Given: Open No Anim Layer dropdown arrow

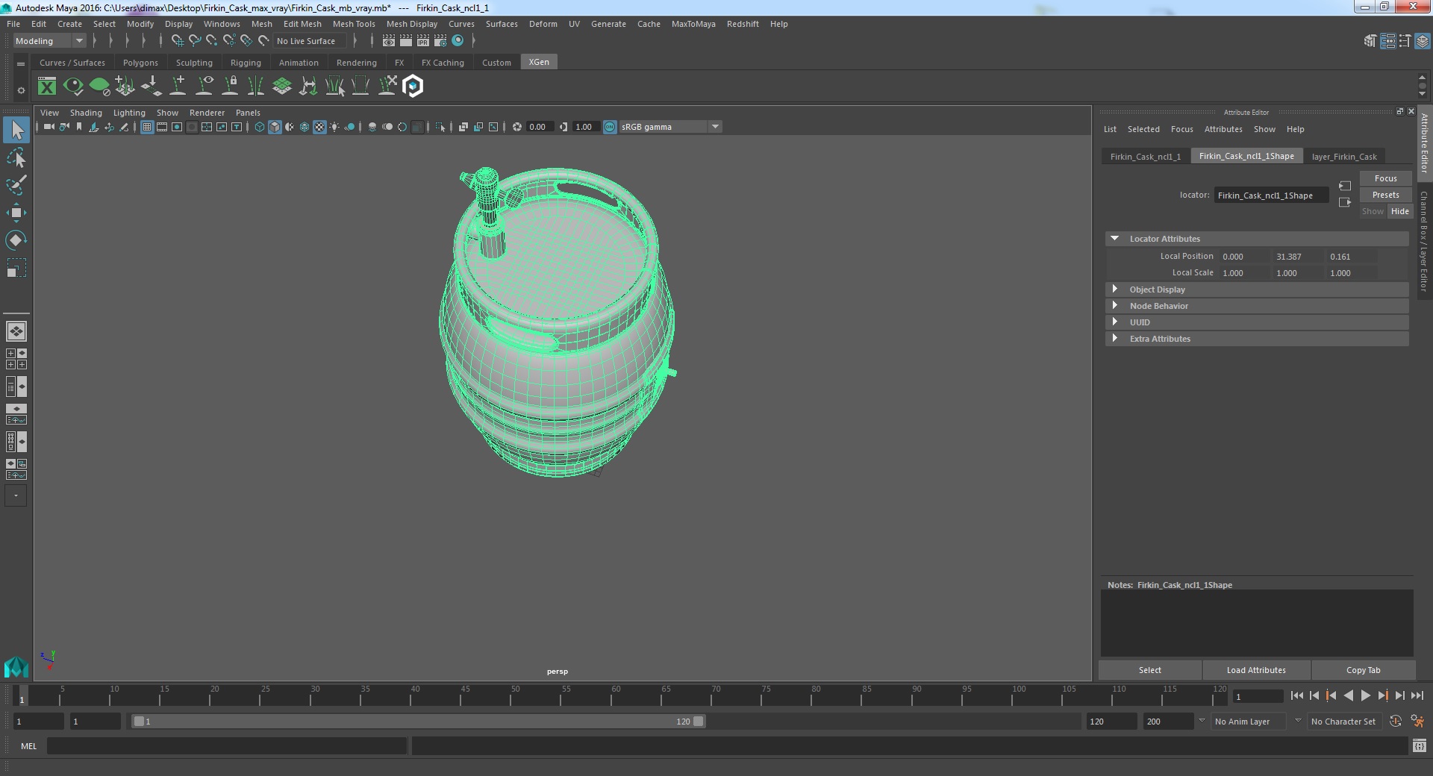Looking at the screenshot, I should click(1202, 721).
